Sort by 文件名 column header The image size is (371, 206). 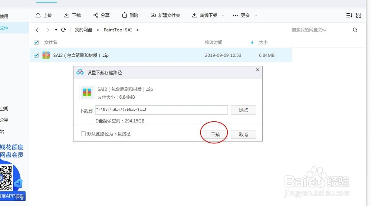pos(50,42)
